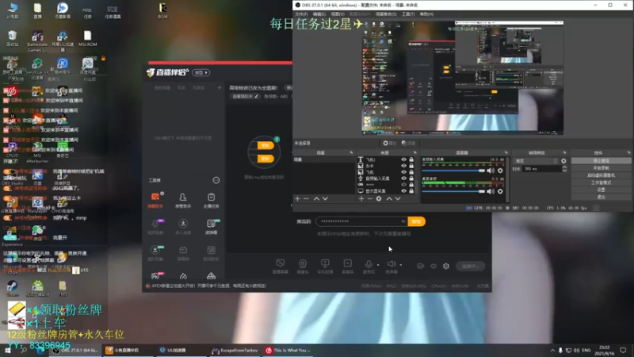Expand dropdown arrow next to 扬声器 icon
This screenshot has width=634, height=357.
401,265
